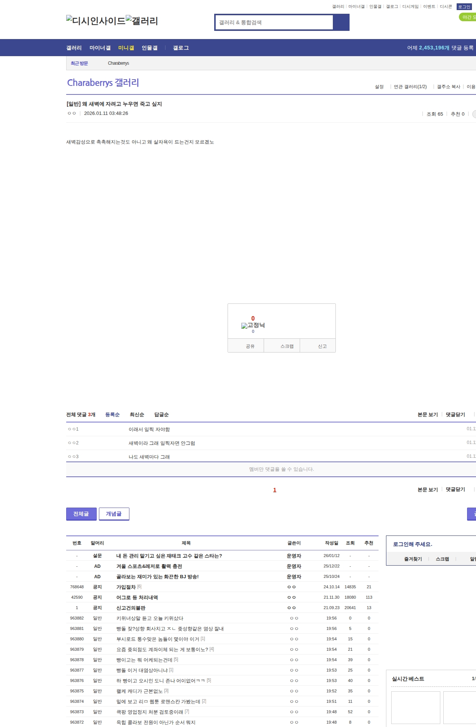Open the post titled 가입절차
The image size is (476, 727).
tap(126, 587)
